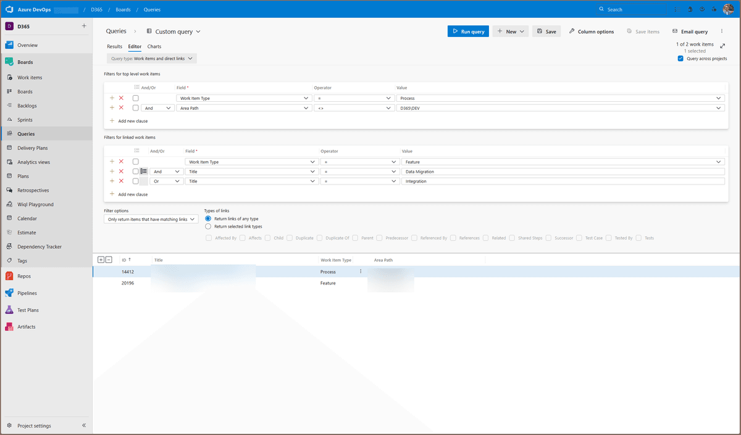Viewport: 741px width, 435px height.
Task: Open the marketplace shopping bag icon
Action: point(689,9)
